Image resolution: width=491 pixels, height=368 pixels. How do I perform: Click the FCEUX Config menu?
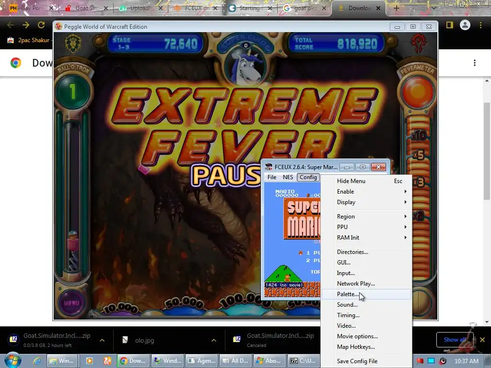(308, 177)
